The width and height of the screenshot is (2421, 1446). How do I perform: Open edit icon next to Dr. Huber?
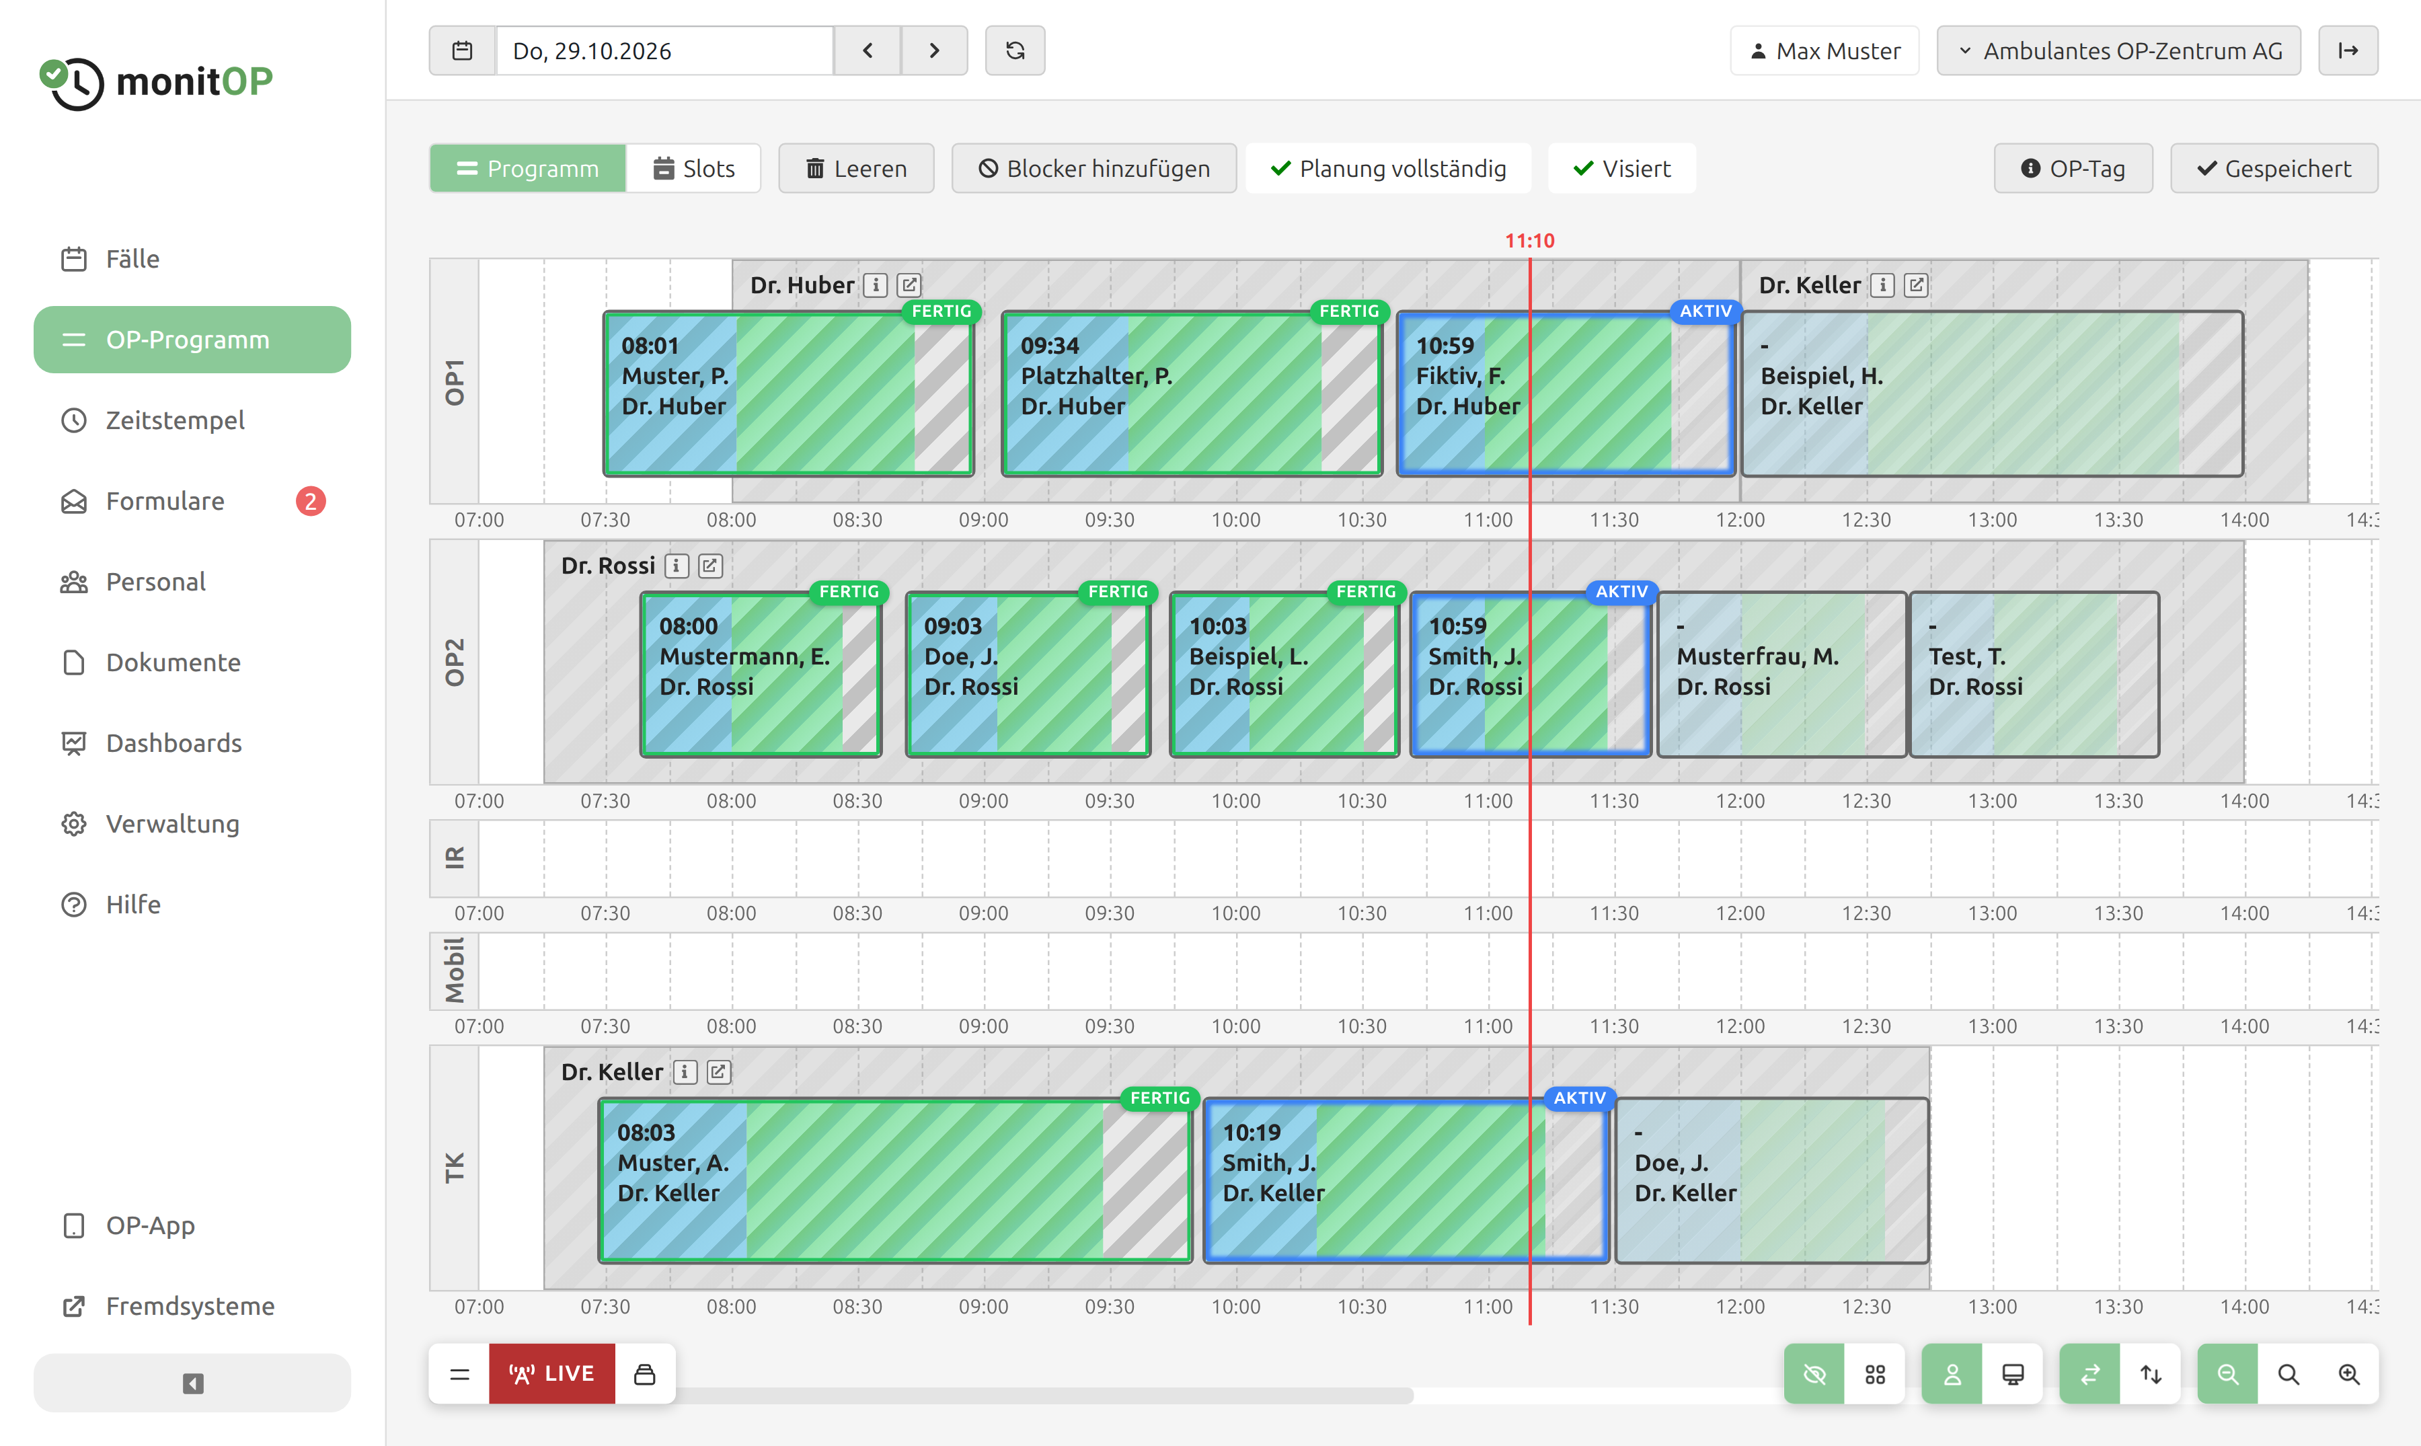tap(909, 284)
